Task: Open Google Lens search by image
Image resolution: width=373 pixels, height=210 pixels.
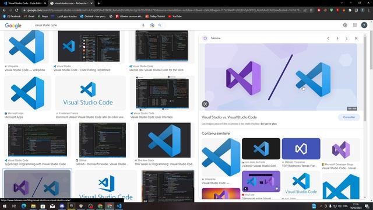Action: (x=152, y=25)
